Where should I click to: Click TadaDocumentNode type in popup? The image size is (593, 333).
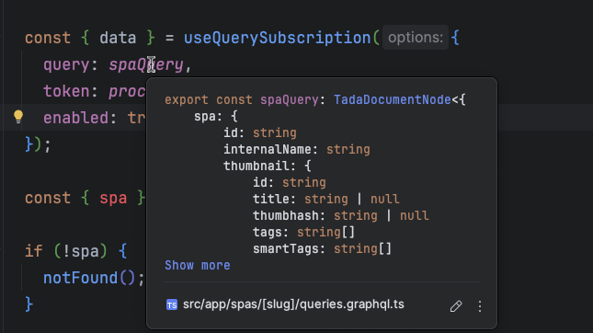(x=393, y=99)
